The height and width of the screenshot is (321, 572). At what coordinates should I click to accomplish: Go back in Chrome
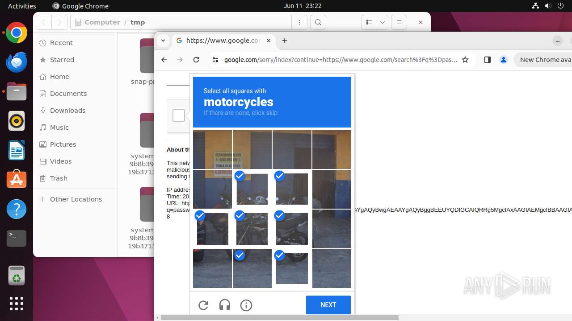(x=164, y=60)
